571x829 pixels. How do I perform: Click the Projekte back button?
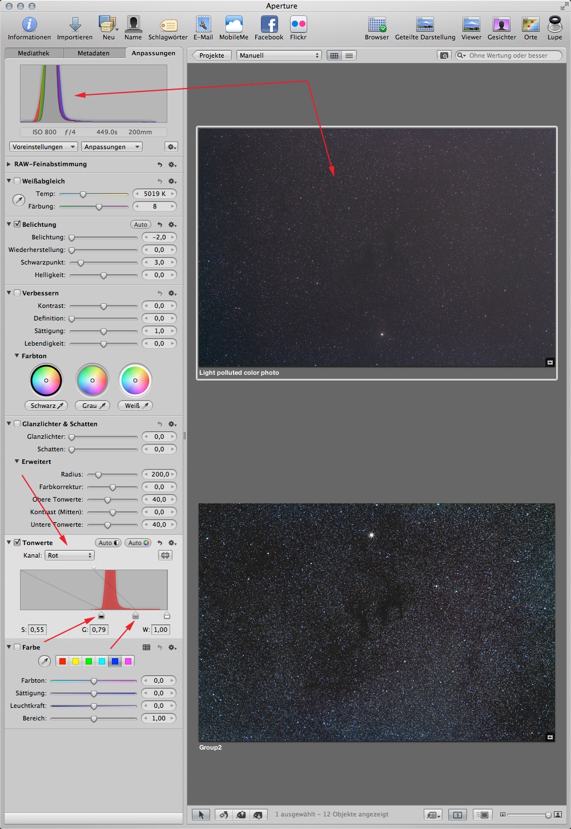tap(212, 55)
